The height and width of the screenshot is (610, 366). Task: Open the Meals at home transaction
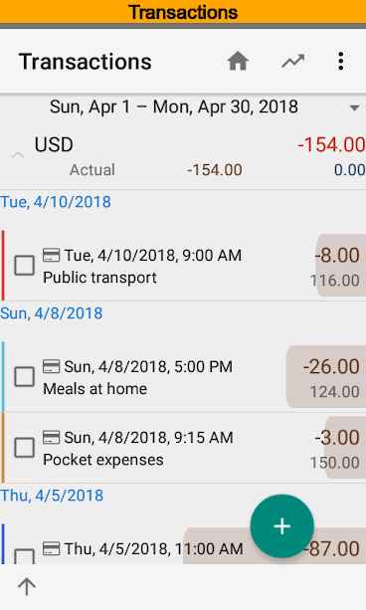pos(183,377)
